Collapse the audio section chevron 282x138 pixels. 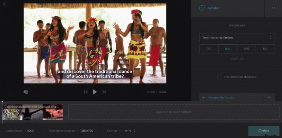click(x=269, y=98)
